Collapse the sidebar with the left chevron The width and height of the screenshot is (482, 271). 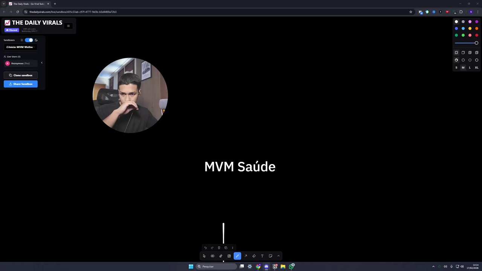[42, 63]
